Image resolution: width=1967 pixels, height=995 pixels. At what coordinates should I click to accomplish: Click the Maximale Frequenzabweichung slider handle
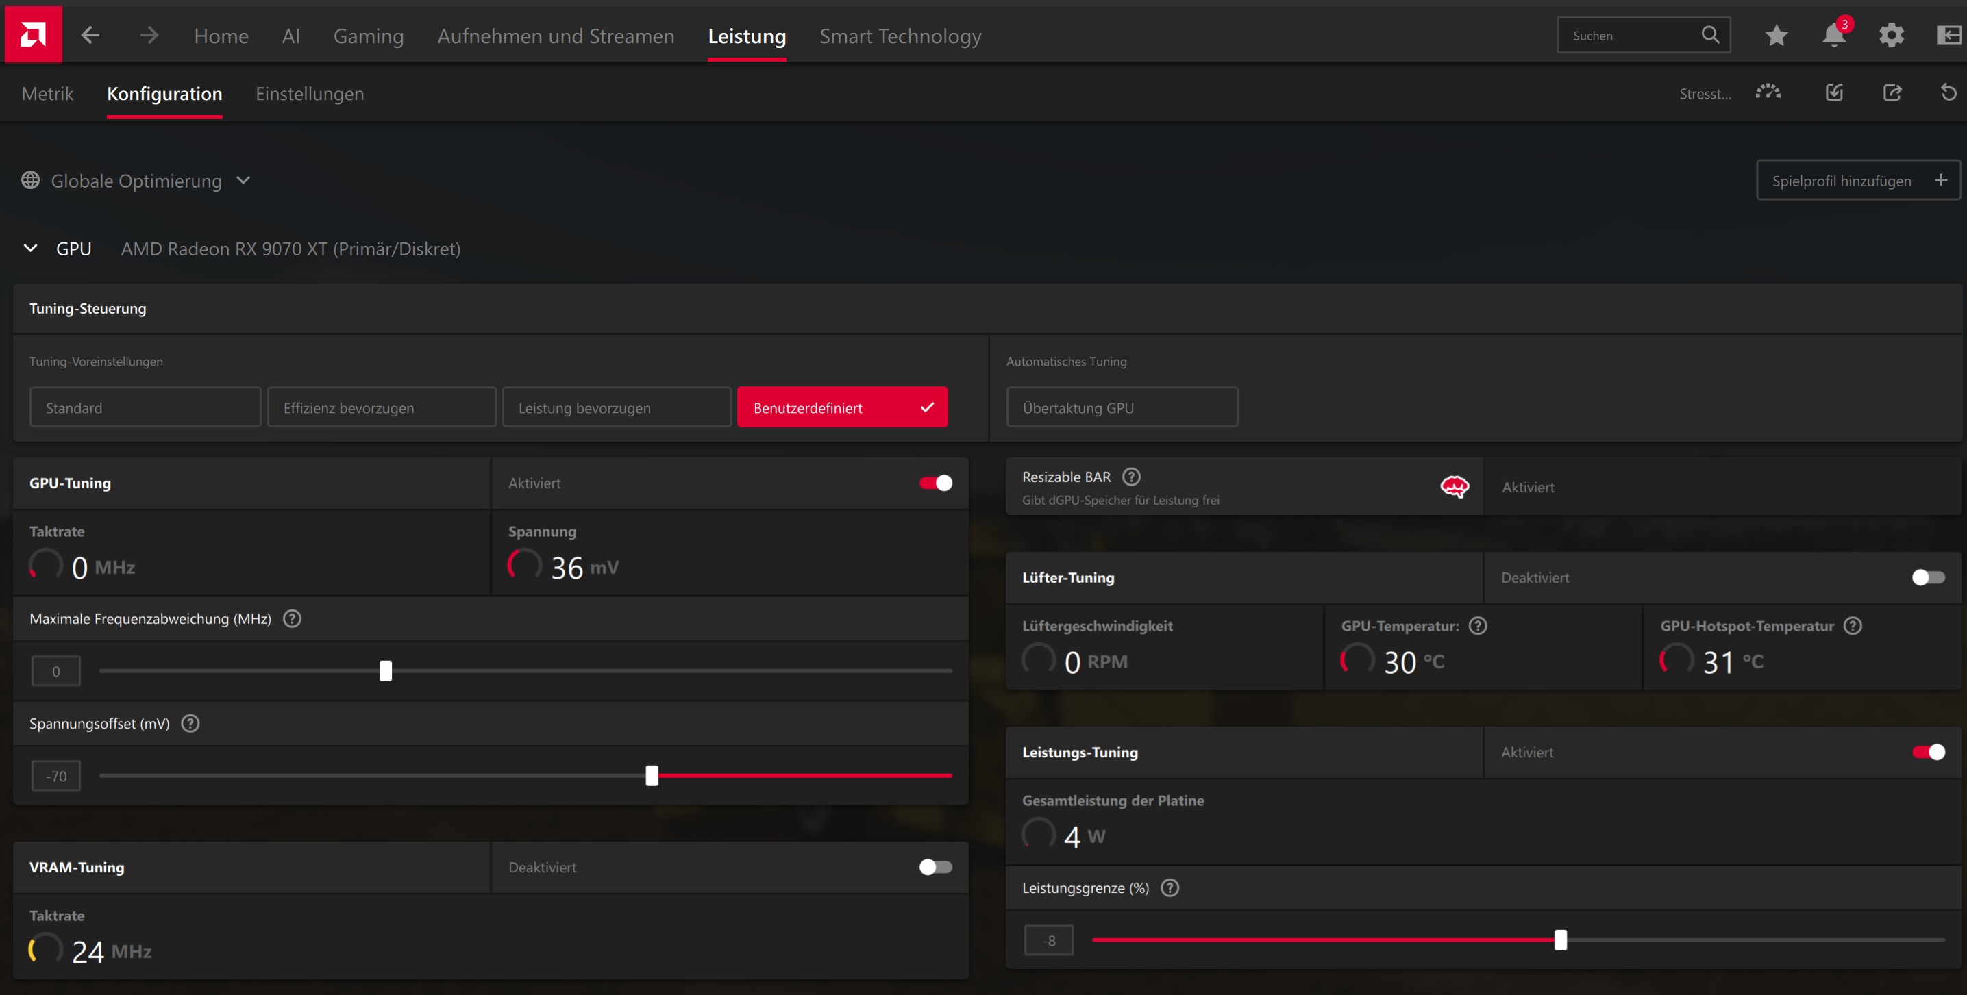(386, 670)
